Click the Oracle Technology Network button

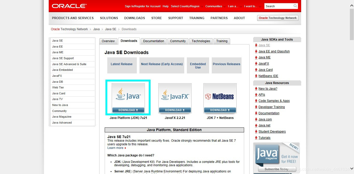click(278, 18)
